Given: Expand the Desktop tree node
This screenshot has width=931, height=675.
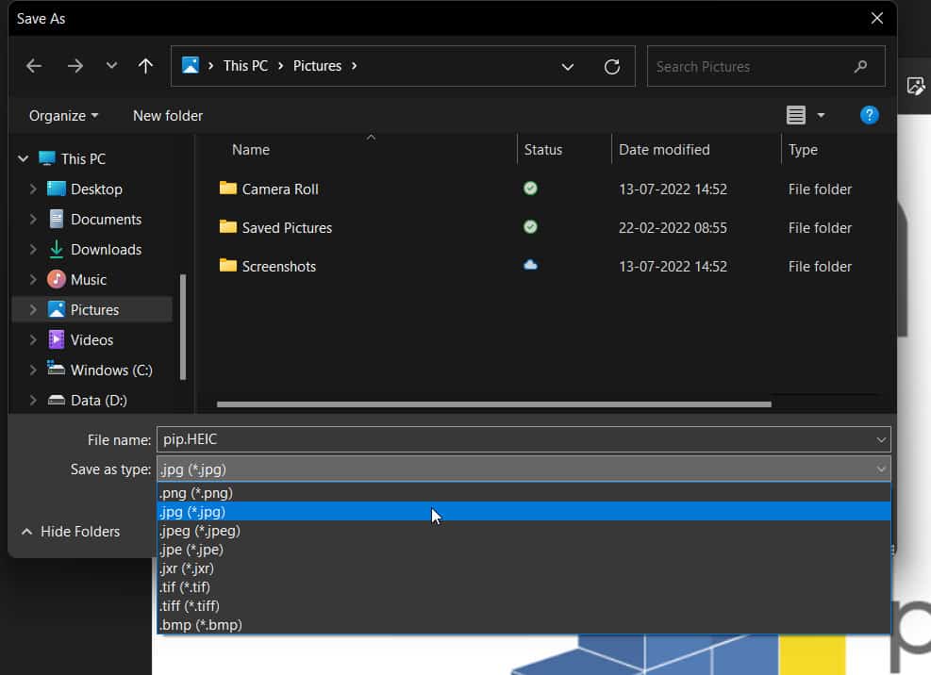Looking at the screenshot, I should (x=33, y=189).
